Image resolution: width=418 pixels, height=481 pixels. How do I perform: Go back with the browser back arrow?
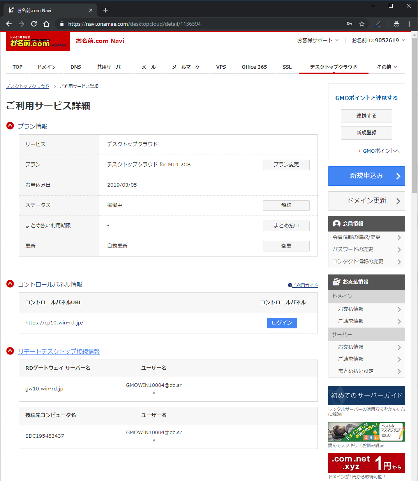(9, 24)
